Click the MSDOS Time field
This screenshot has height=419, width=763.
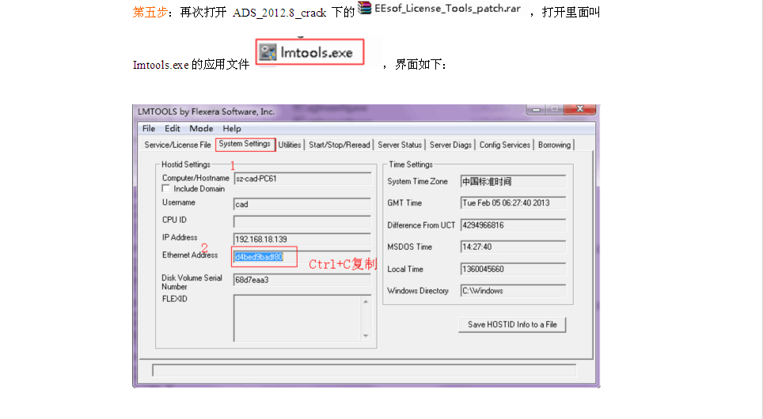pos(513,247)
